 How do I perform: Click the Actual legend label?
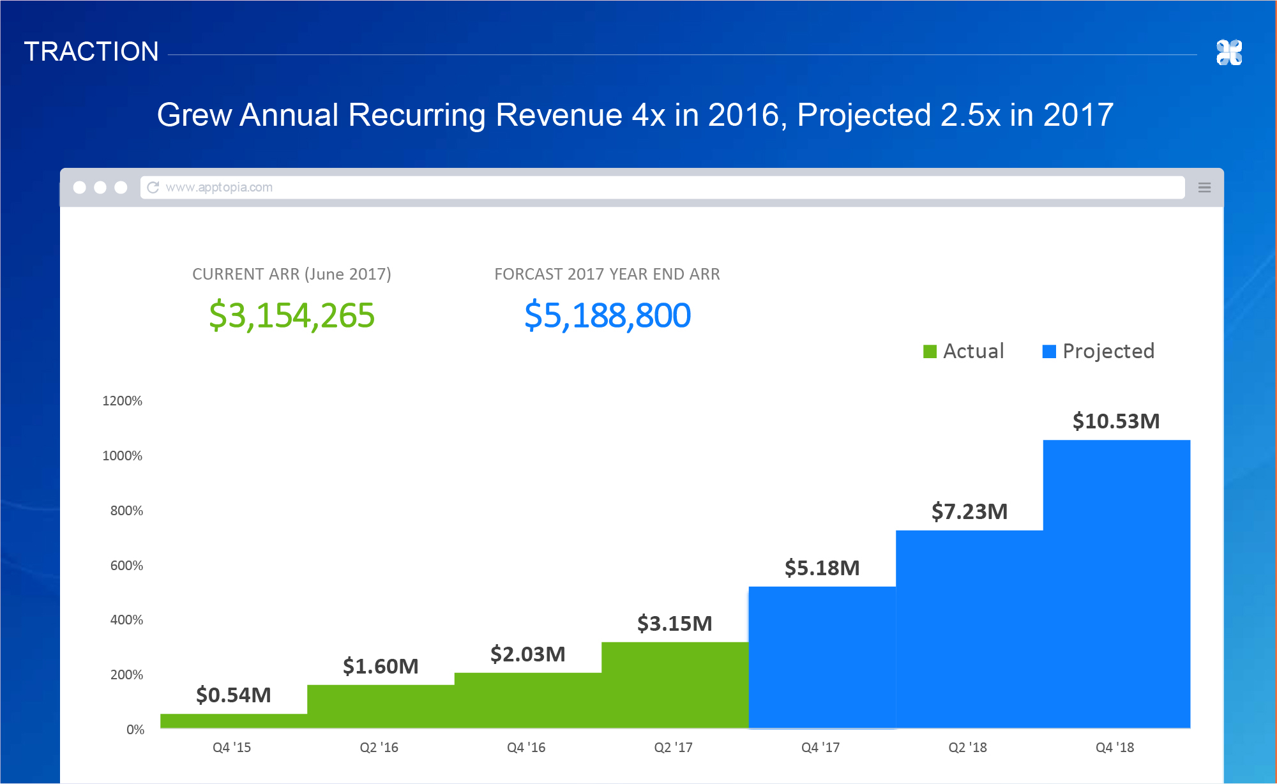(974, 351)
